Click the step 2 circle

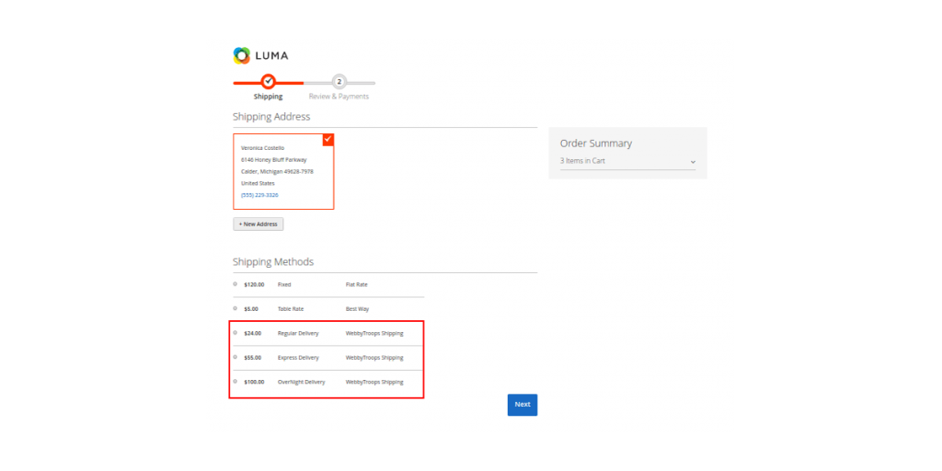(x=339, y=81)
